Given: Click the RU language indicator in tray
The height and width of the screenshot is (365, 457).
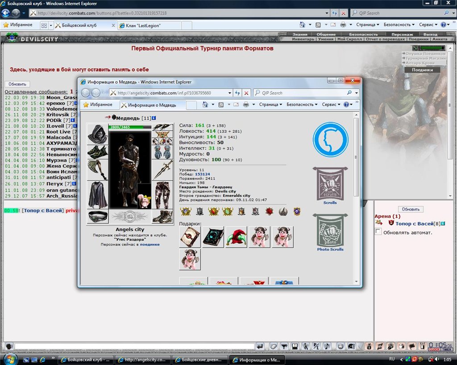Looking at the screenshot, I should pyautogui.click(x=392, y=360).
